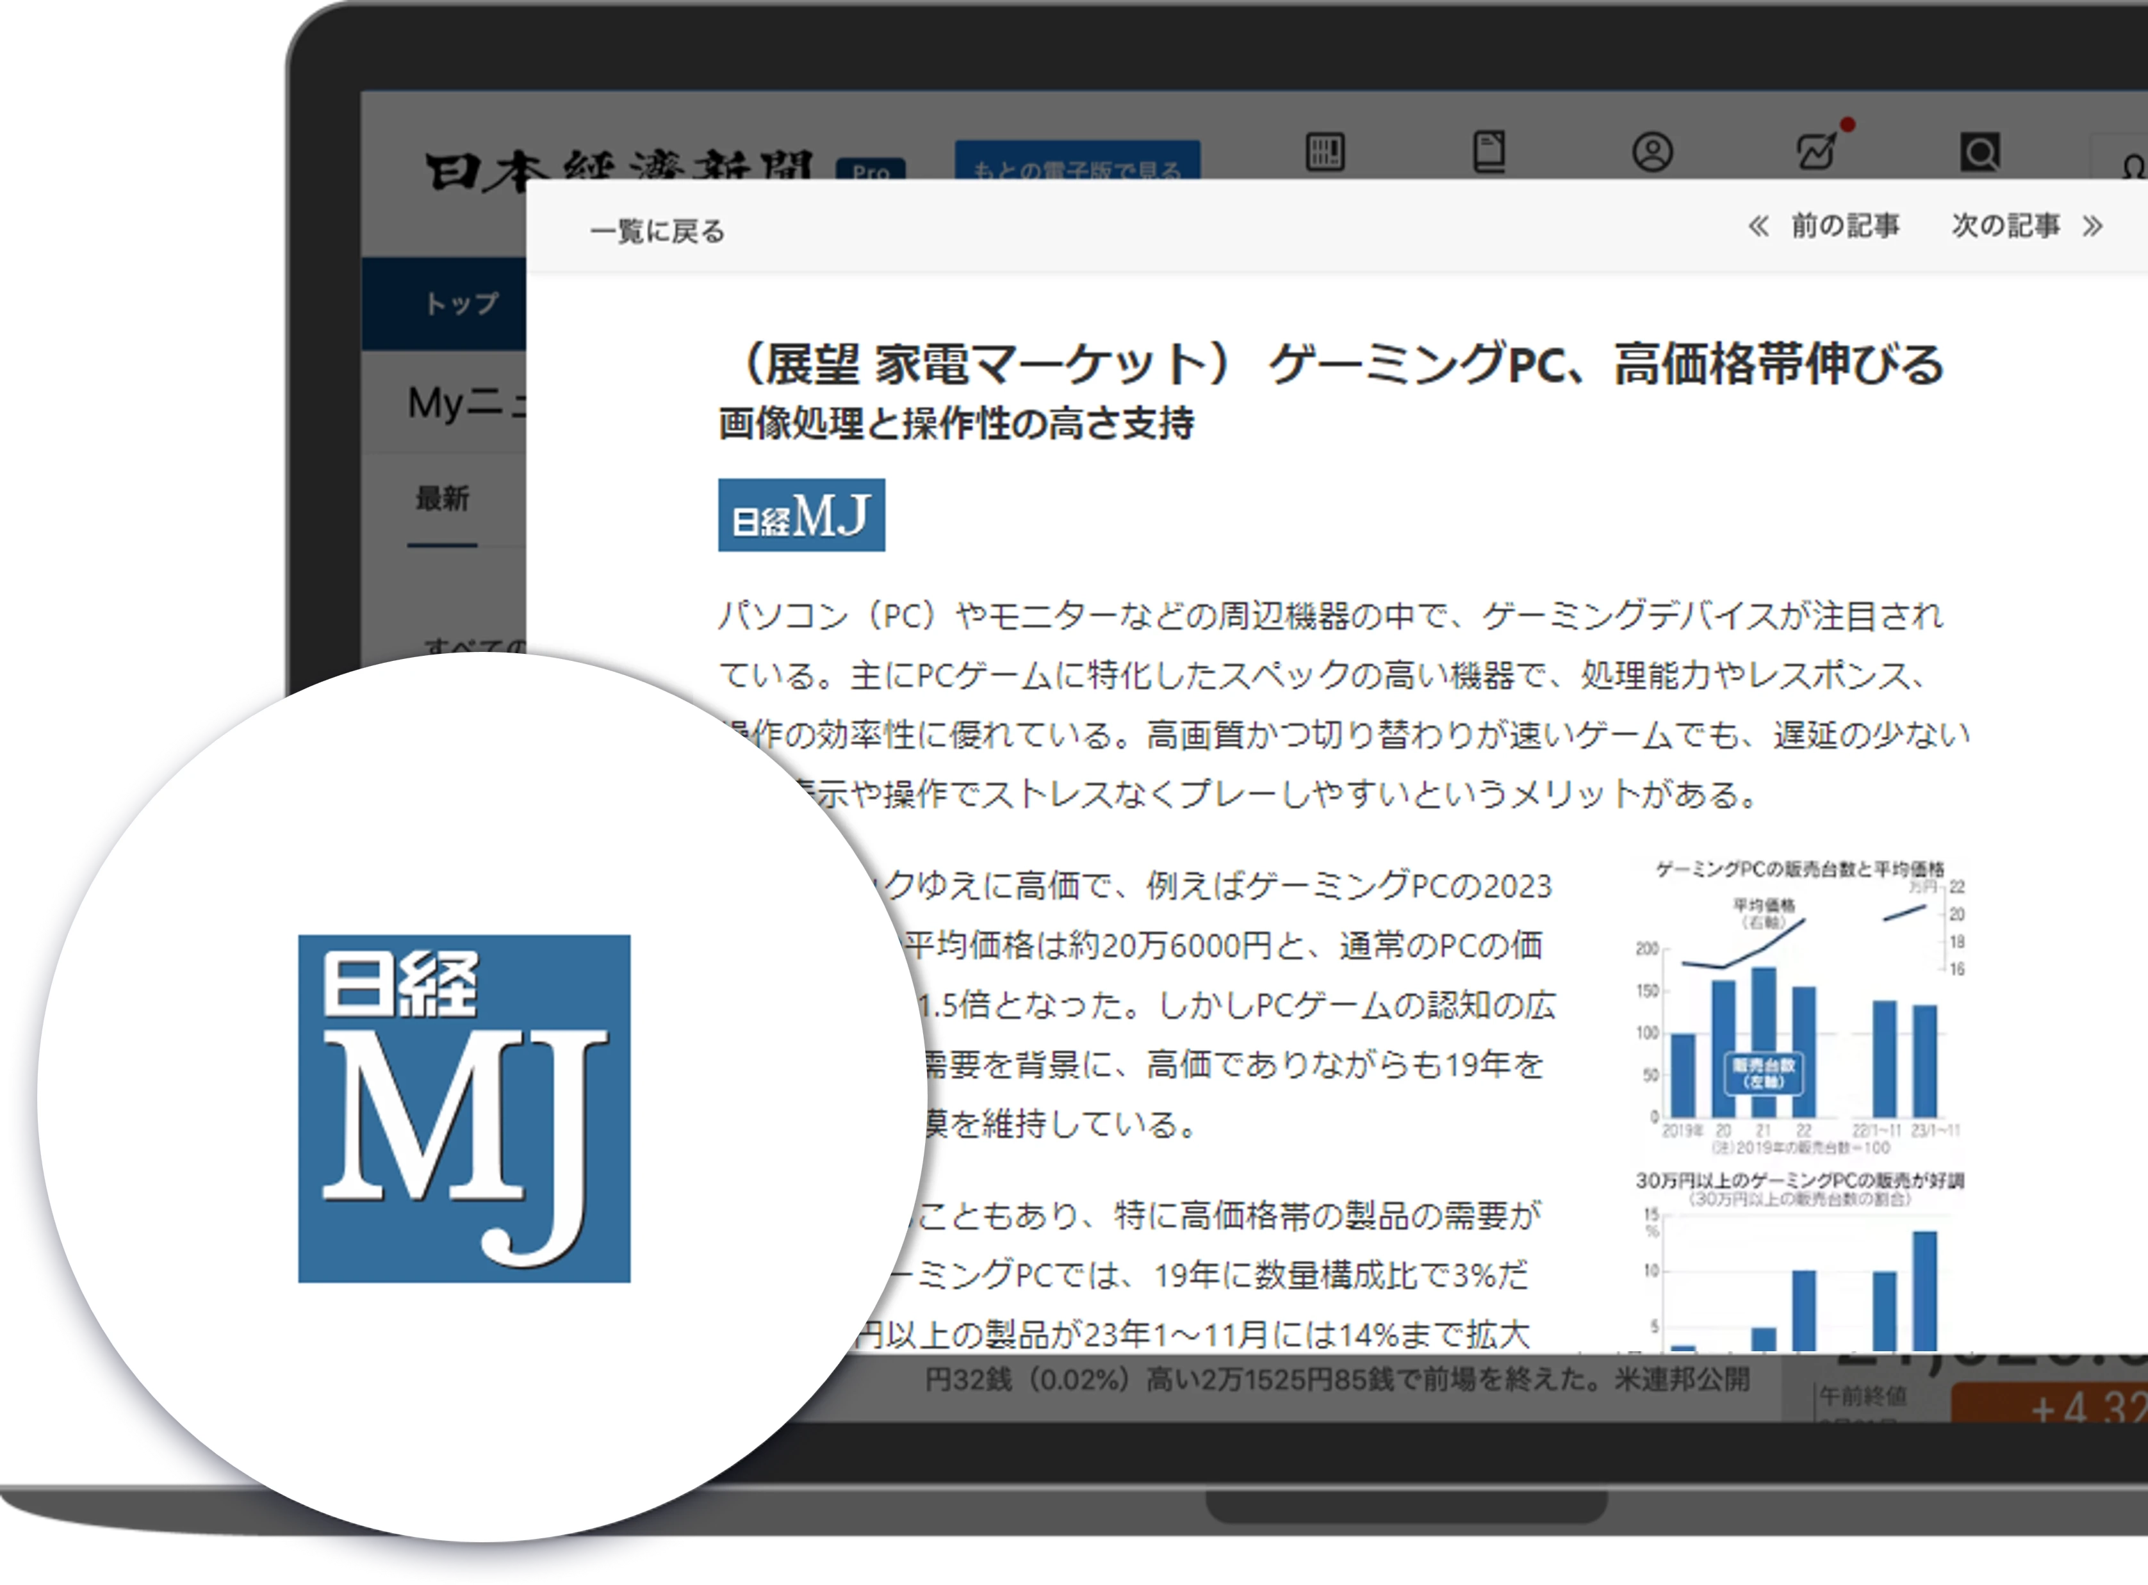Go to previous article via 前の記事
The image size is (2148, 1585).
coord(1845,227)
